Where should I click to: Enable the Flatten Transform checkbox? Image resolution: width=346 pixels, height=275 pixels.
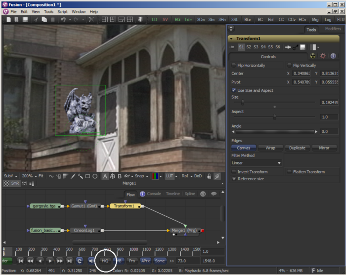point(289,171)
